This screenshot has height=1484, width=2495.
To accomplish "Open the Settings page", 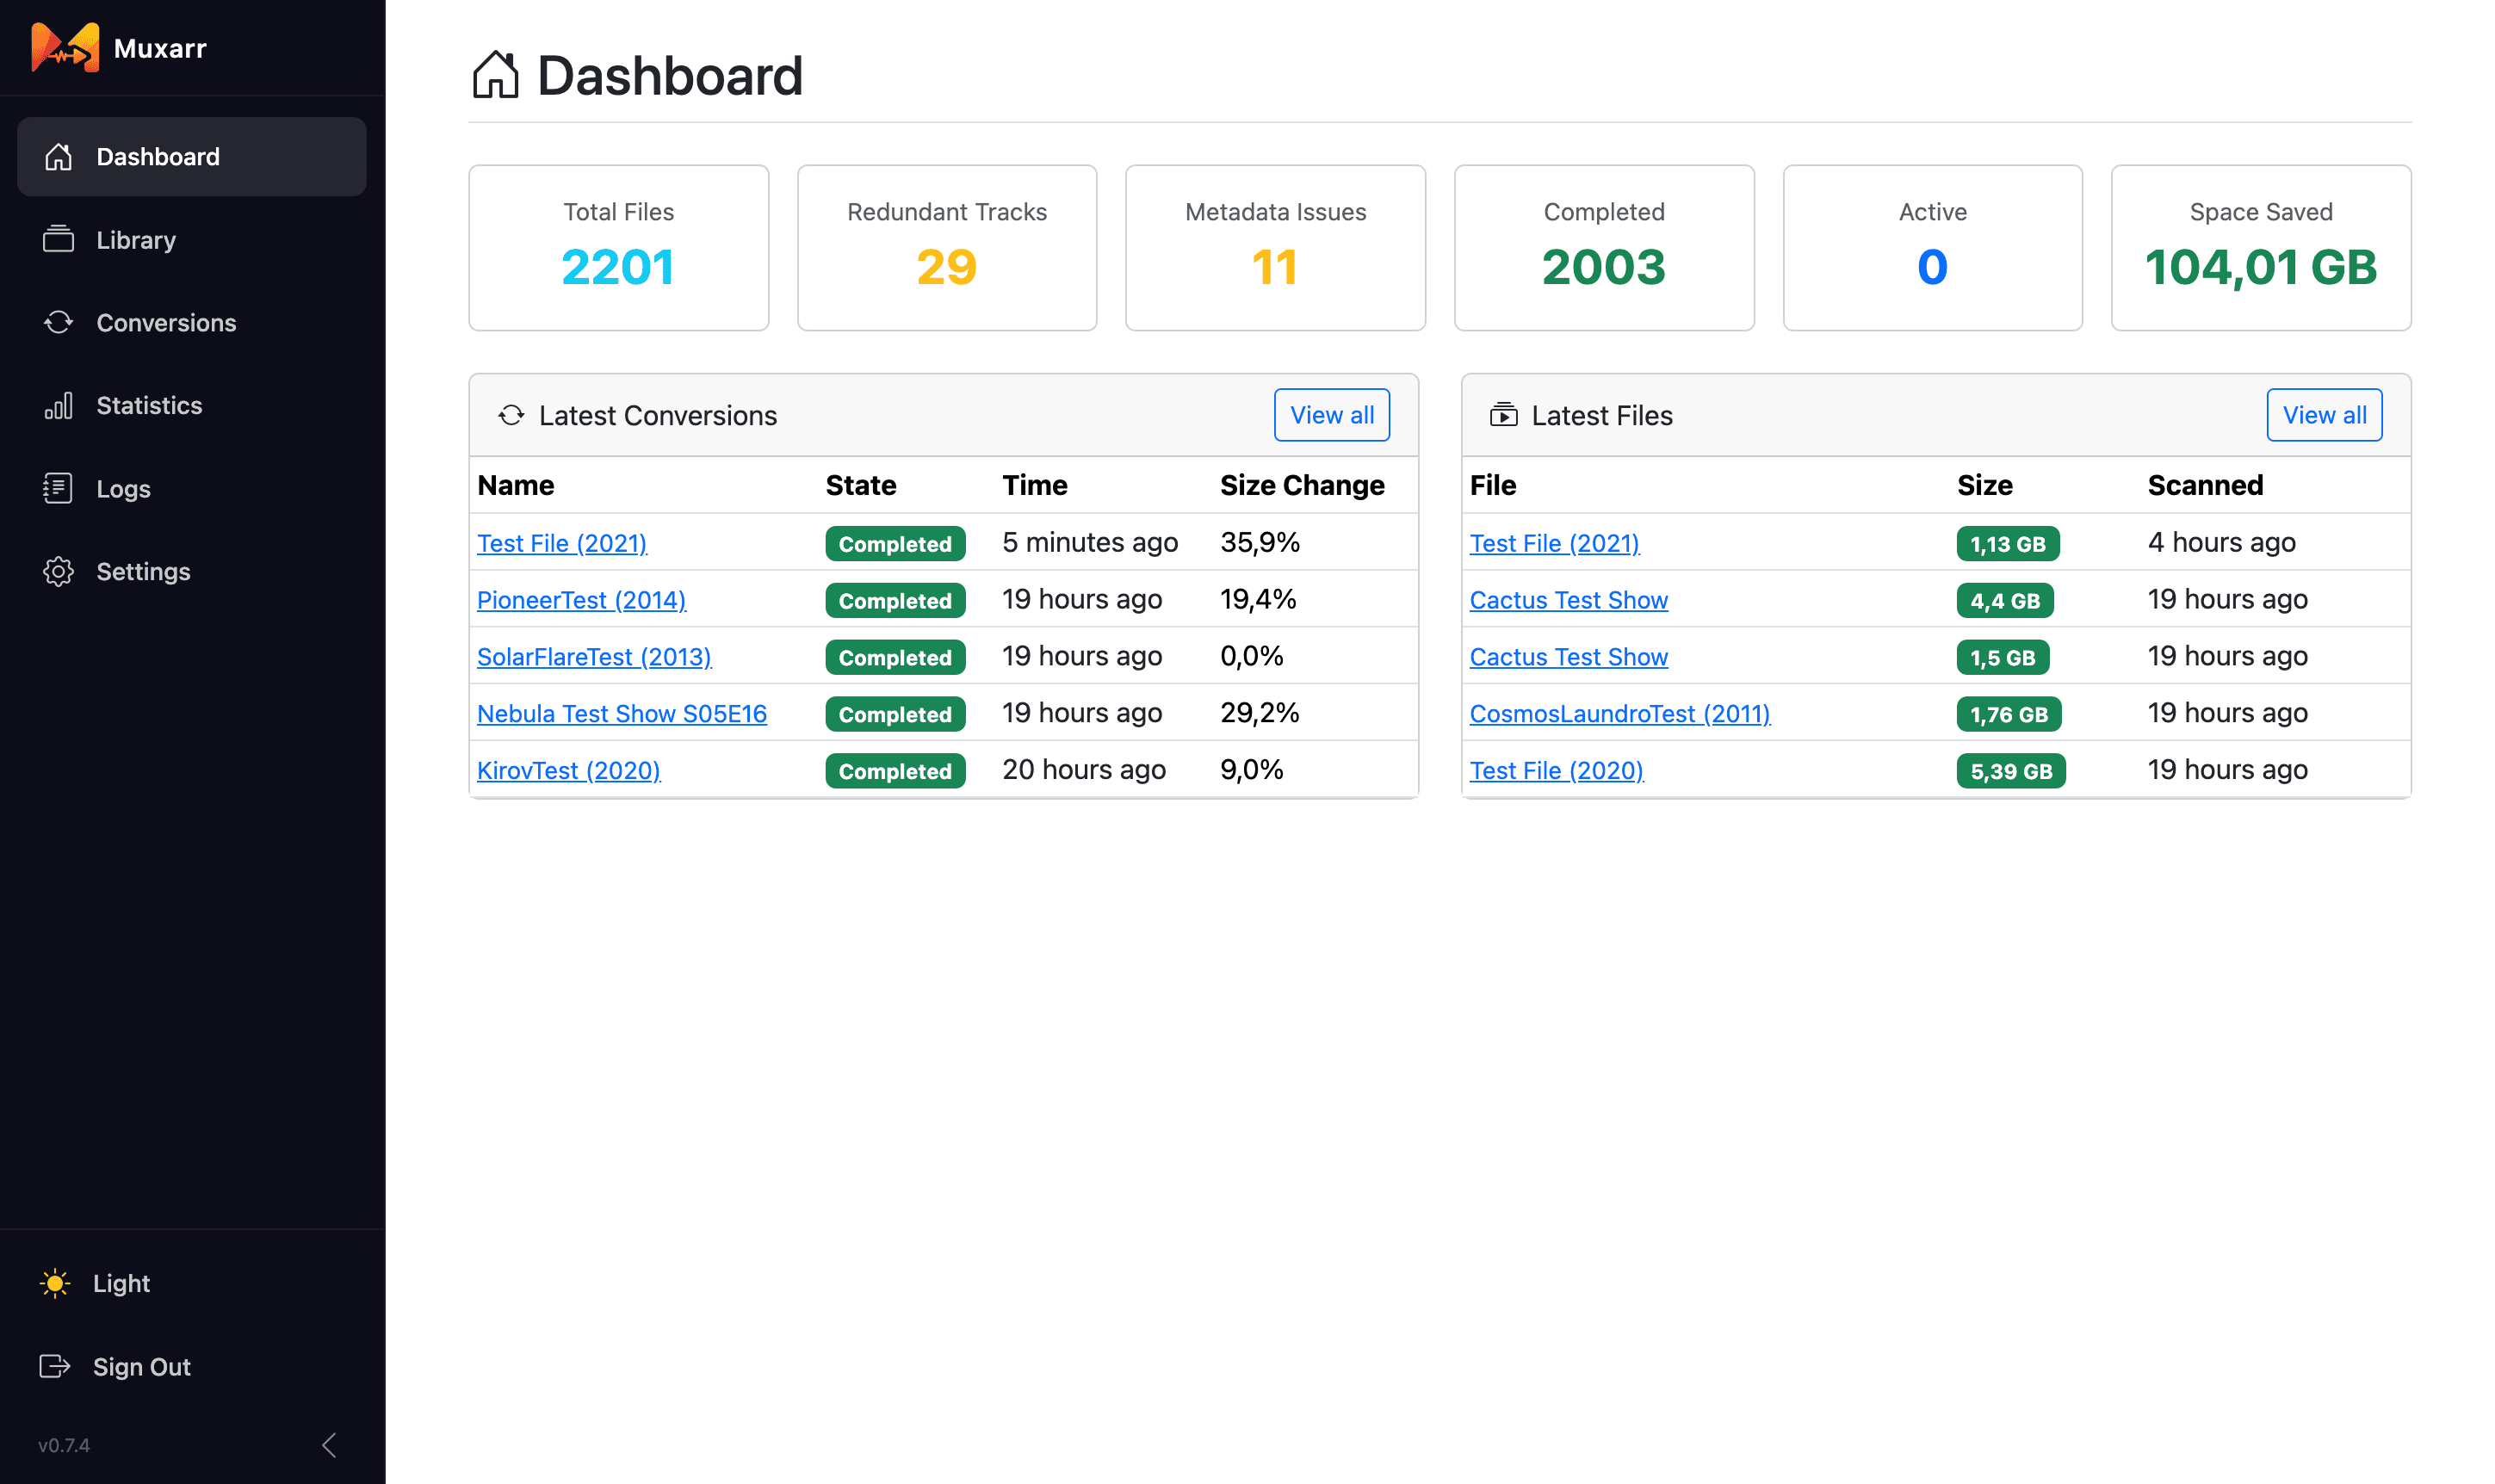I will pyautogui.click(x=192, y=571).
